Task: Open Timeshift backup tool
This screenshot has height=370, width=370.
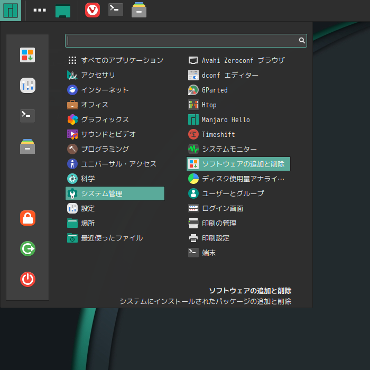Action: click(218, 134)
